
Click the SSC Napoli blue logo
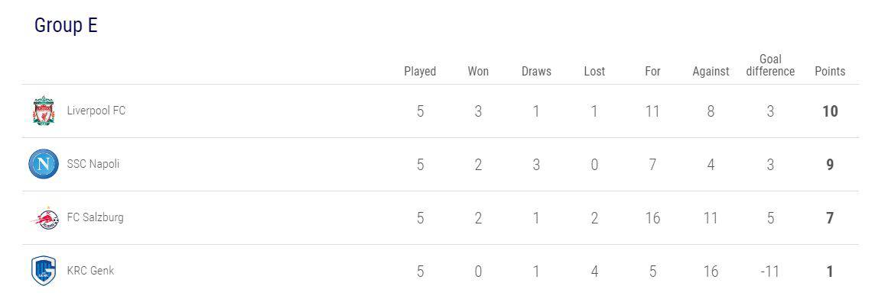tap(44, 164)
